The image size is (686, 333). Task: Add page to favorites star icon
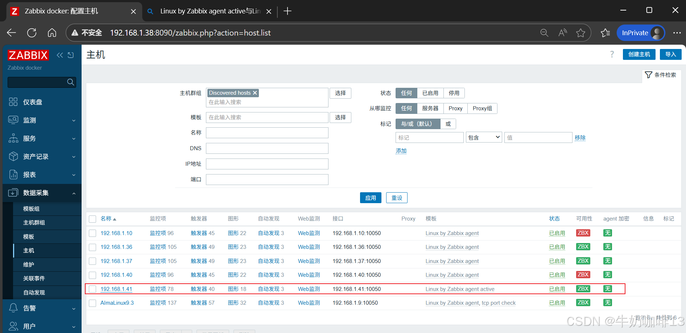581,33
